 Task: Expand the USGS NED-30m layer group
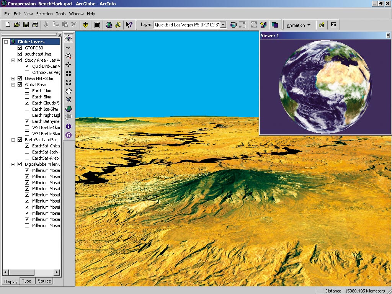tap(13, 78)
